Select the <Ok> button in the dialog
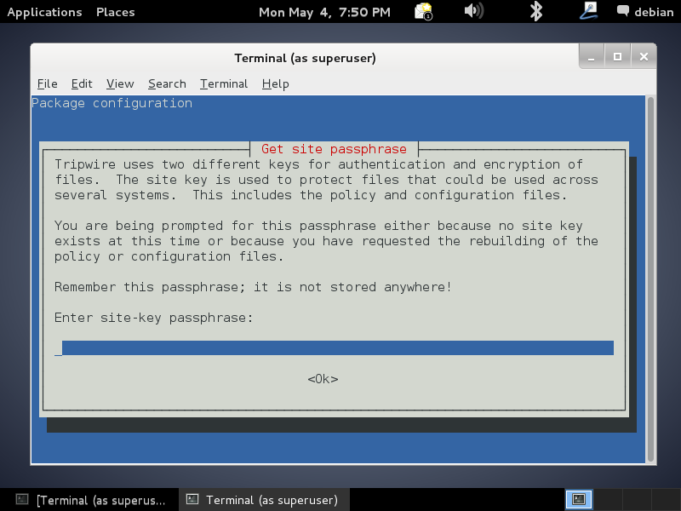The height and width of the screenshot is (511, 681). [323, 379]
